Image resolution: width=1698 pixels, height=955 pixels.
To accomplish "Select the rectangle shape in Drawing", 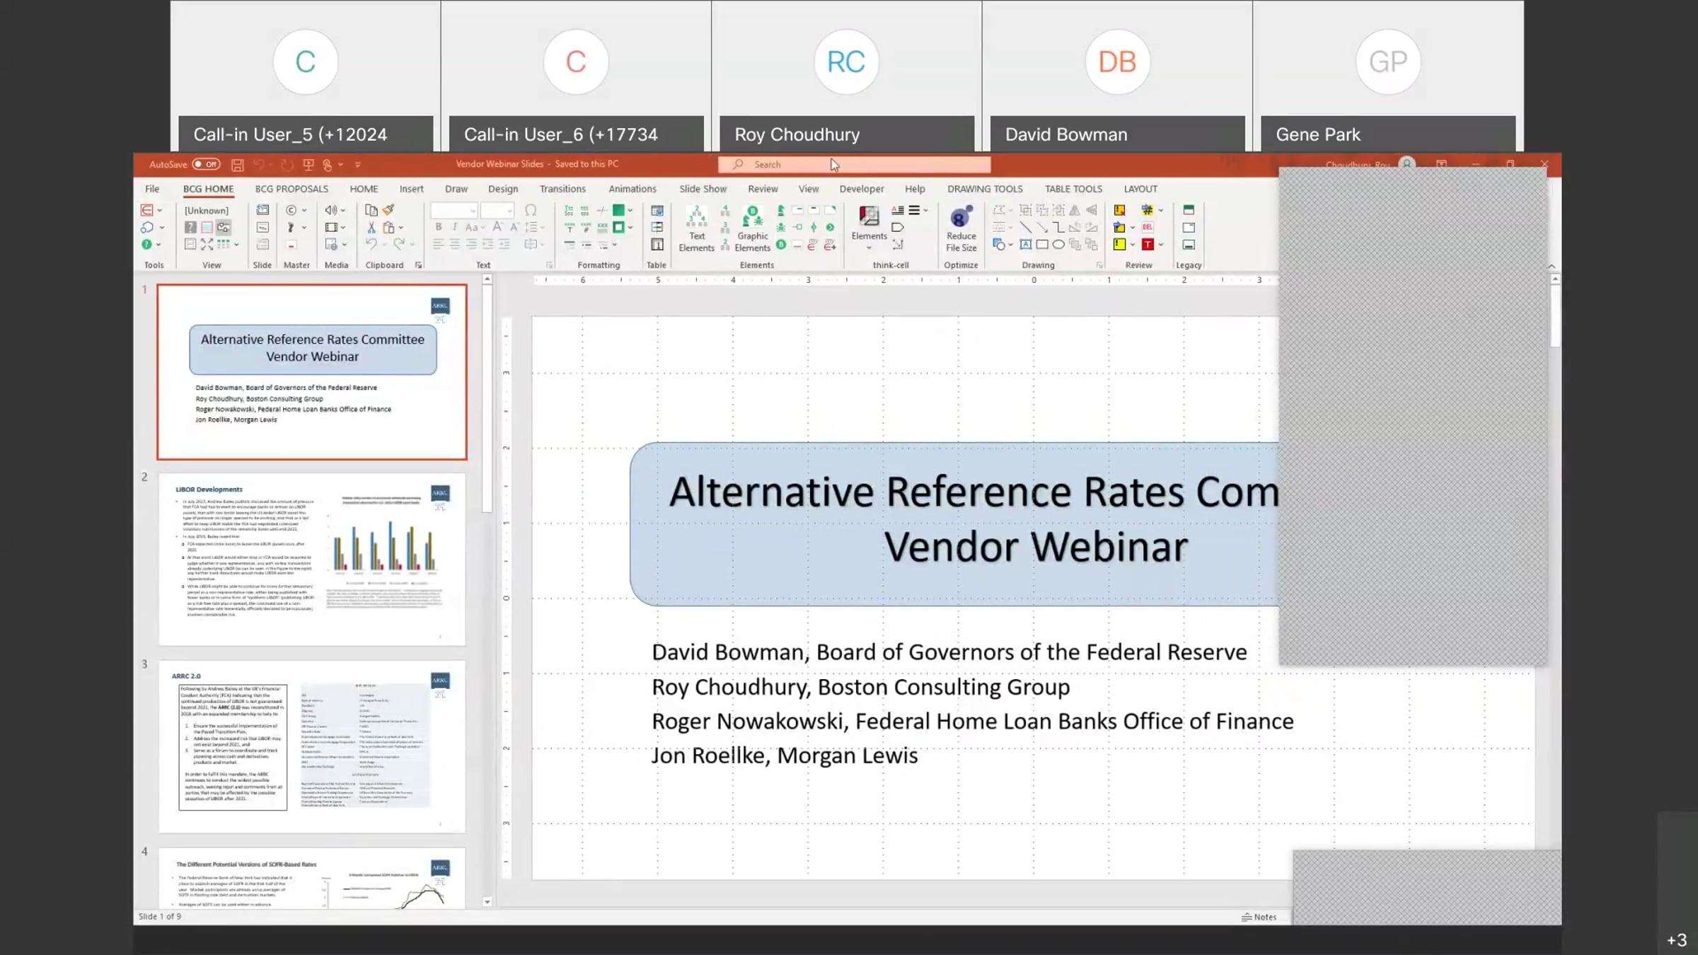I will (1042, 245).
